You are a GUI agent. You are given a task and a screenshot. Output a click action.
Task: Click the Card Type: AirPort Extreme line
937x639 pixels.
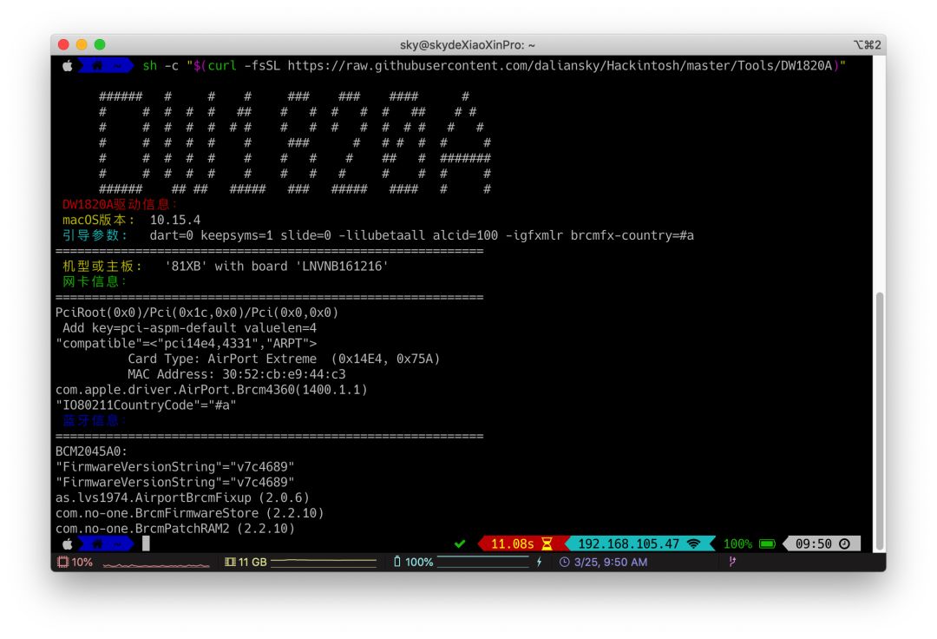pos(284,359)
